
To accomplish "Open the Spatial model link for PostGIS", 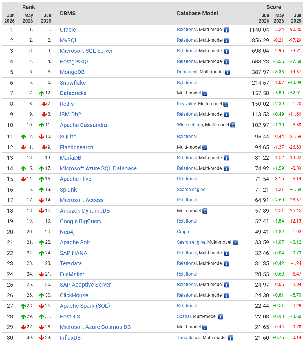I will click(184, 316).
